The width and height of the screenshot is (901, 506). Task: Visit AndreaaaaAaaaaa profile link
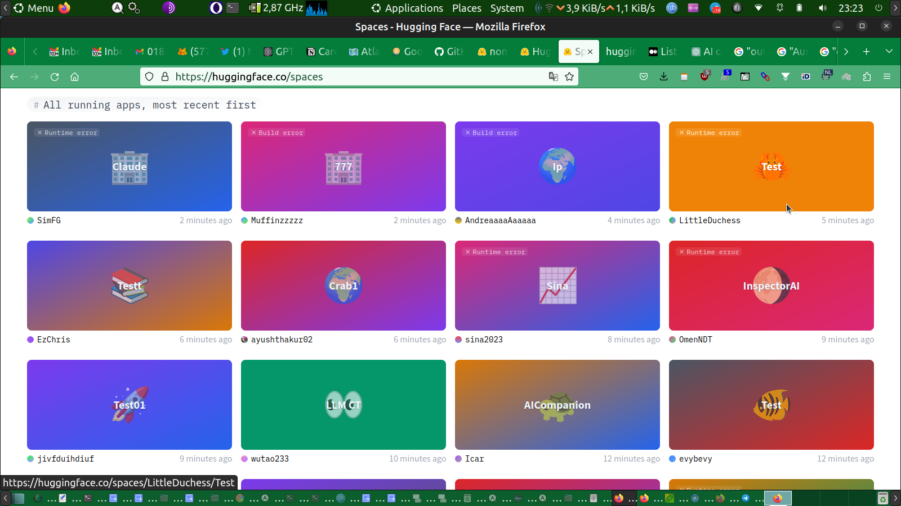pyautogui.click(x=501, y=220)
